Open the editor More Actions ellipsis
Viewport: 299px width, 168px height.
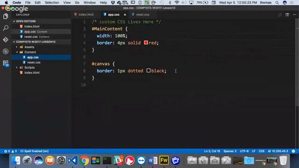click(x=295, y=14)
